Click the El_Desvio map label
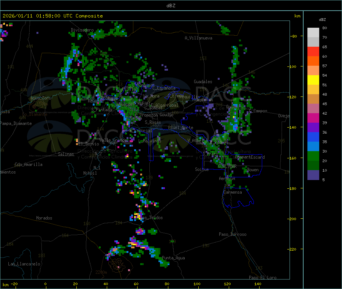342x289 pixels. [x=89, y=144]
